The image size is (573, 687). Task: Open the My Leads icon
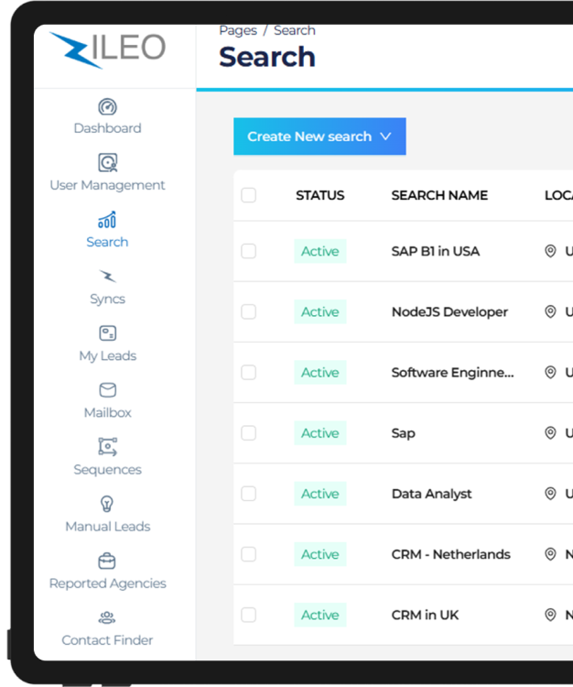[x=107, y=333]
